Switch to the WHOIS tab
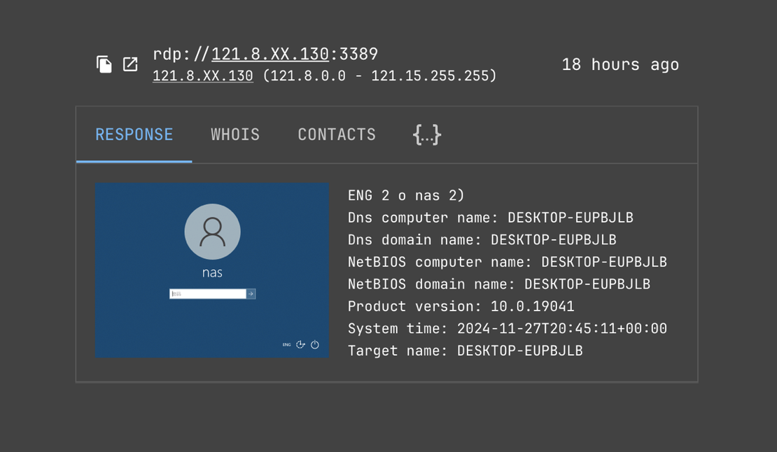Screen dimensions: 777x452 point(235,134)
